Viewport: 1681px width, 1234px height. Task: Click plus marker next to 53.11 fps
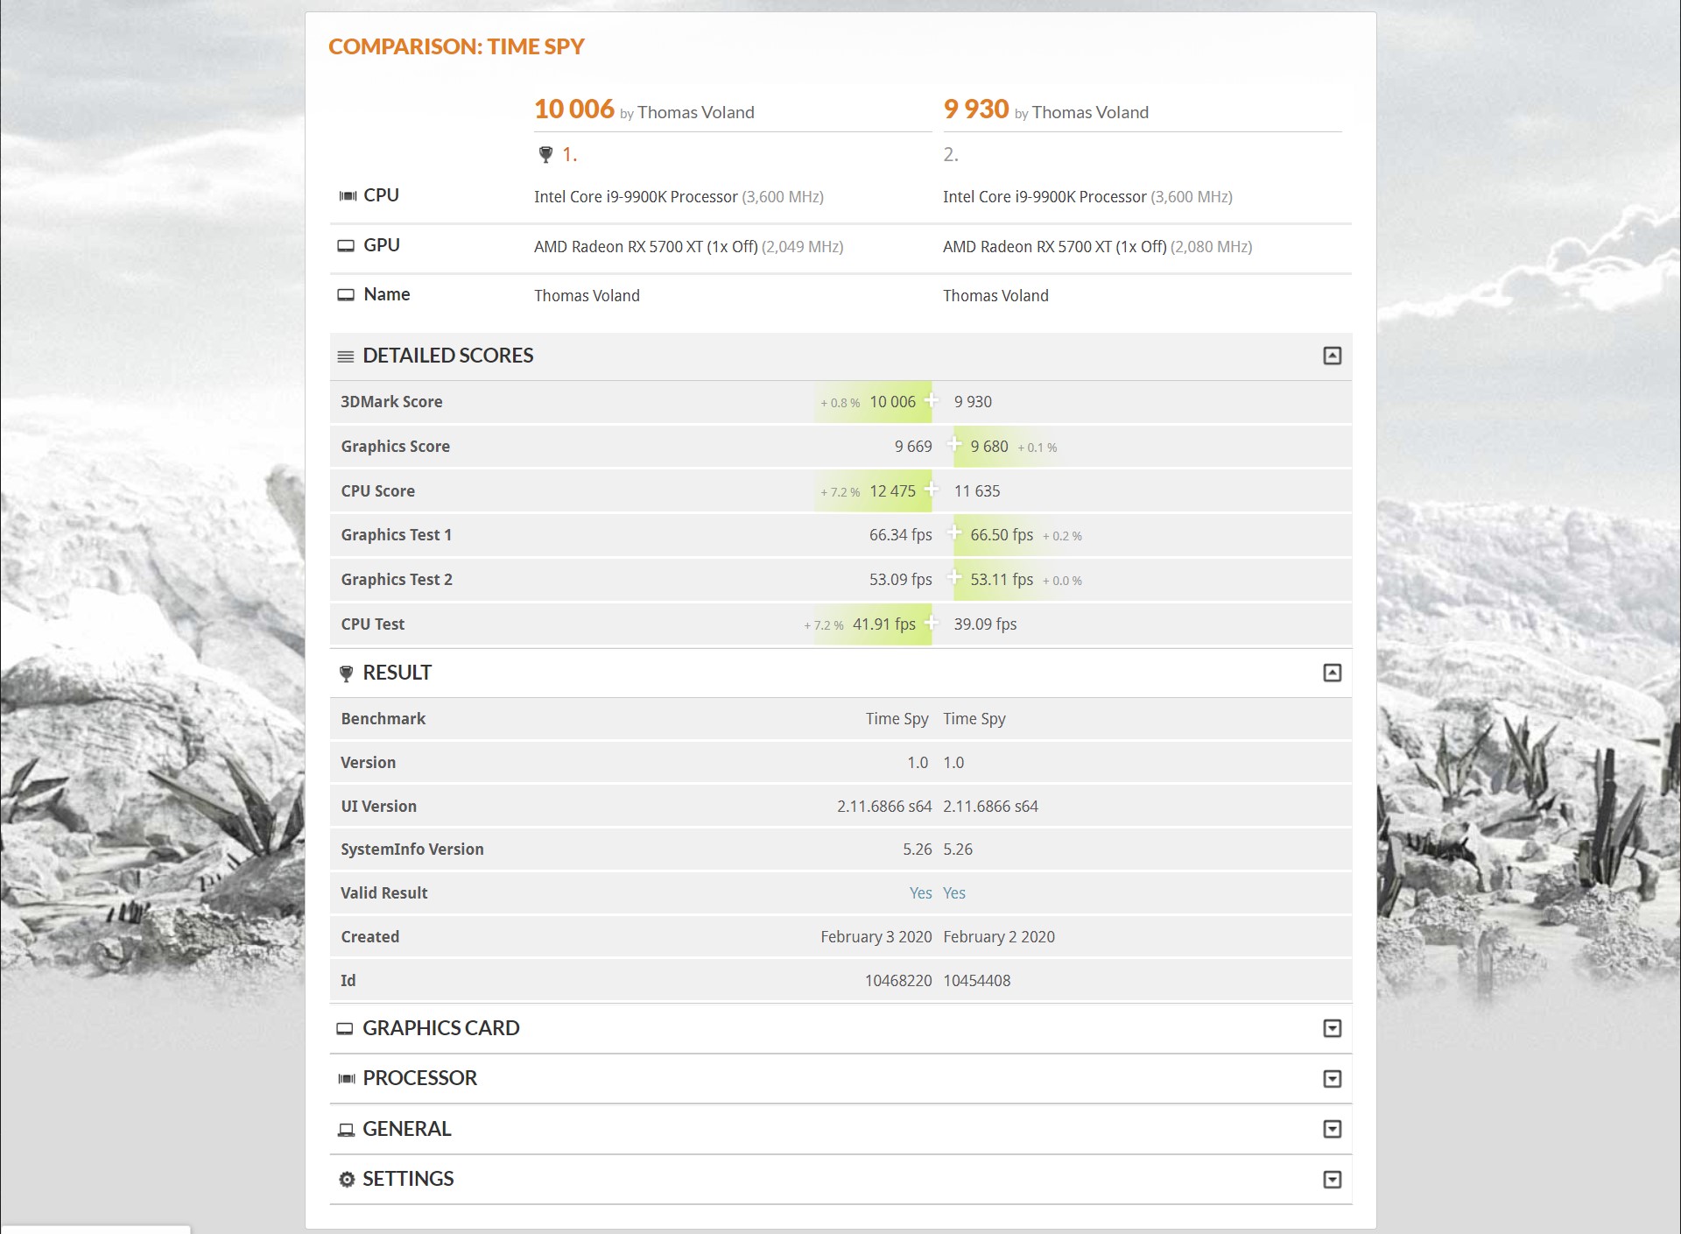(x=955, y=577)
